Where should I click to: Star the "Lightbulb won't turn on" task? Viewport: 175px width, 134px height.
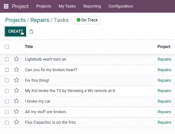(17, 59)
